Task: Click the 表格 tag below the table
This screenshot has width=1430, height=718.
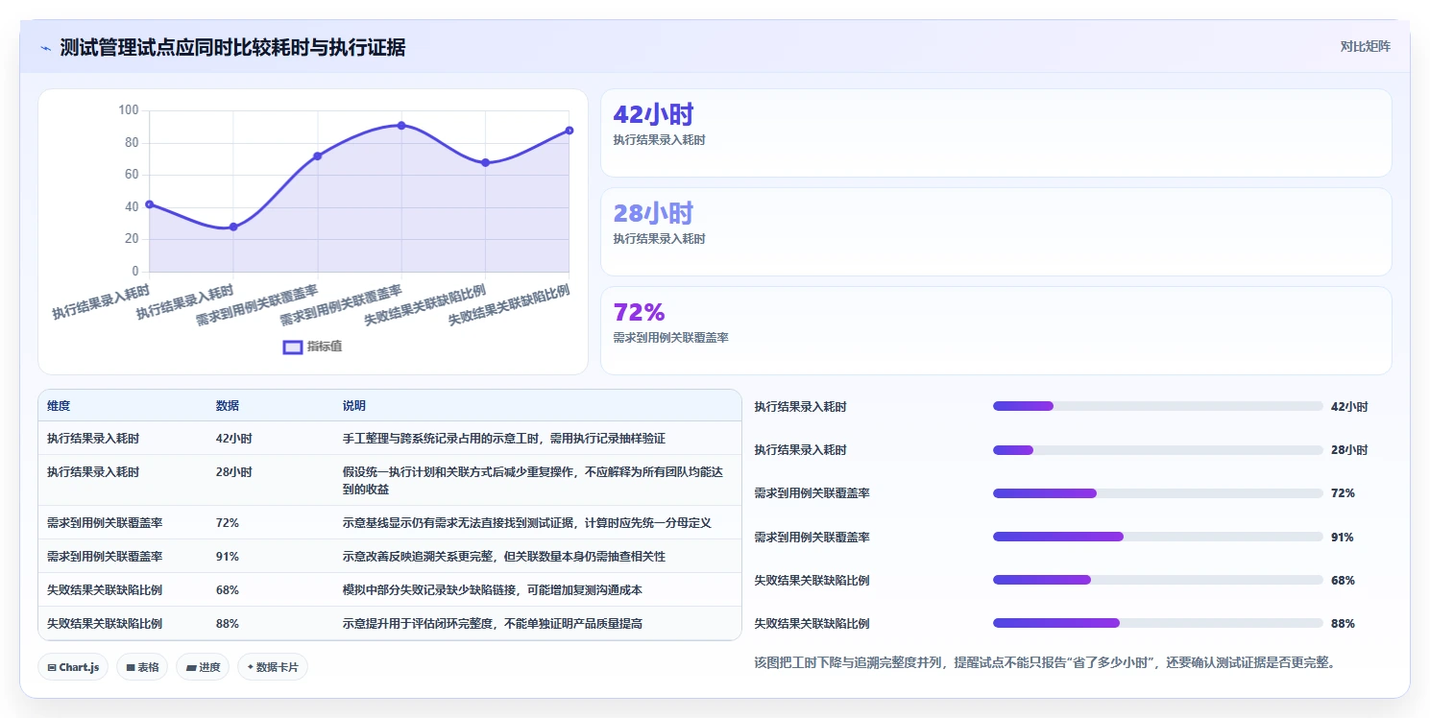Action: pos(142,667)
